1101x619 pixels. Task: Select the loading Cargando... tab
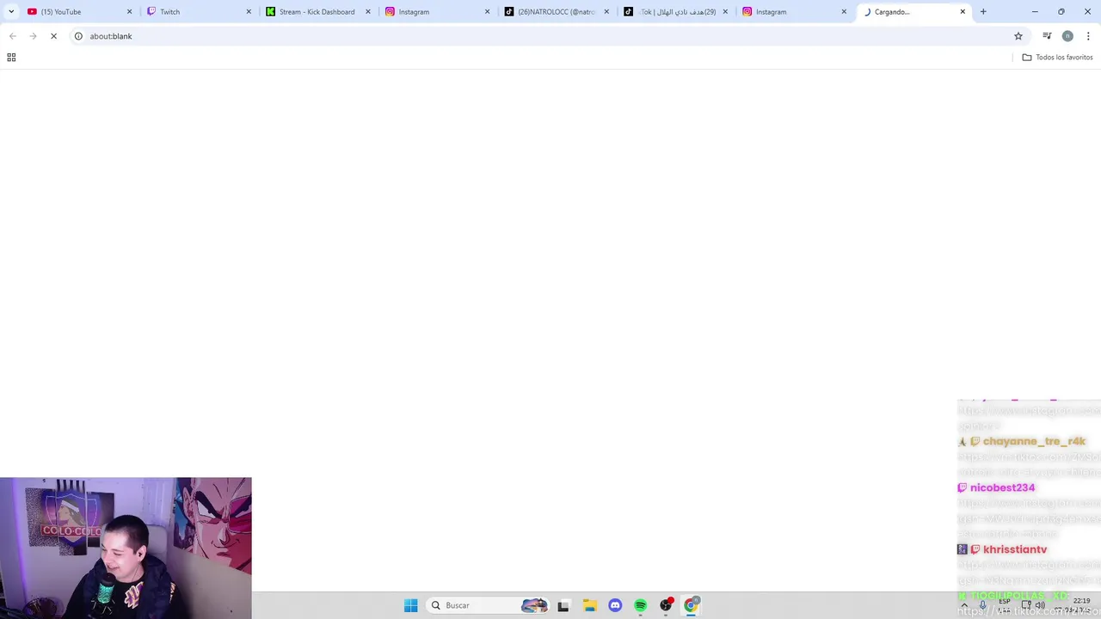point(913,12)
